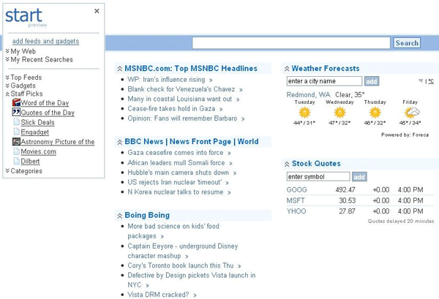The height and width of the screenshot is (299, 439).
Task: Collapse the Staff Picks section
Action: click(7, 94)
